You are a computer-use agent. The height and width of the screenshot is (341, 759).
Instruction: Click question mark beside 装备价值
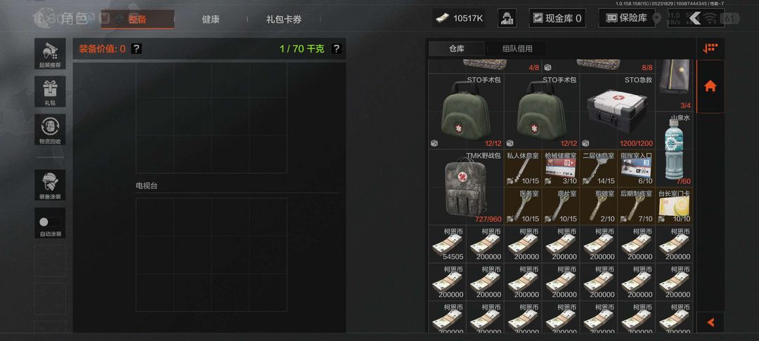[x=136, y=48]
